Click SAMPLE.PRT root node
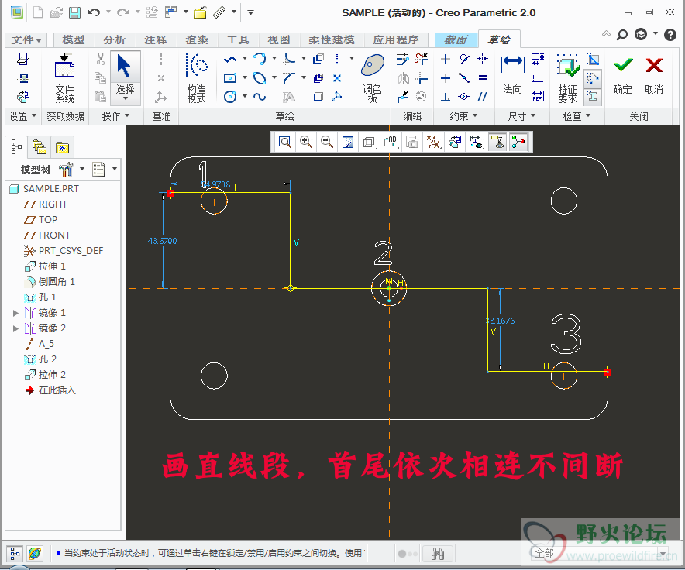The width and height of the screenshot is (685, 570). click(x=44, y=189)
